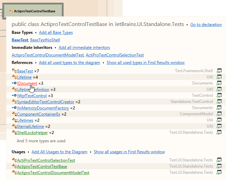The width and height of the screenshot is (230, 184).
Task: Add all used types to the diagram
Action: (69, 63)
